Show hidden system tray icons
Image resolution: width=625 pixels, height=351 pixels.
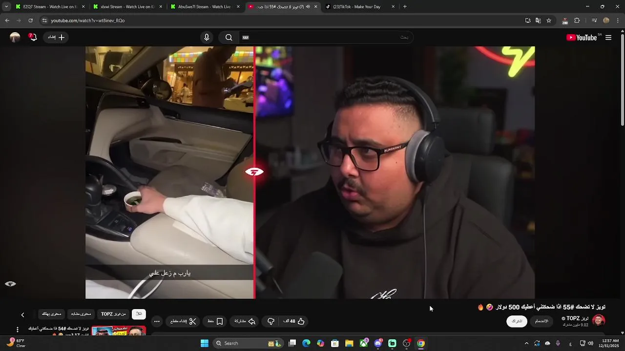point(526,343)
